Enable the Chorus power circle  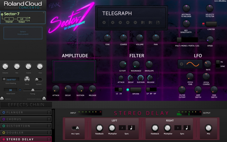click(x=4, y=119)
